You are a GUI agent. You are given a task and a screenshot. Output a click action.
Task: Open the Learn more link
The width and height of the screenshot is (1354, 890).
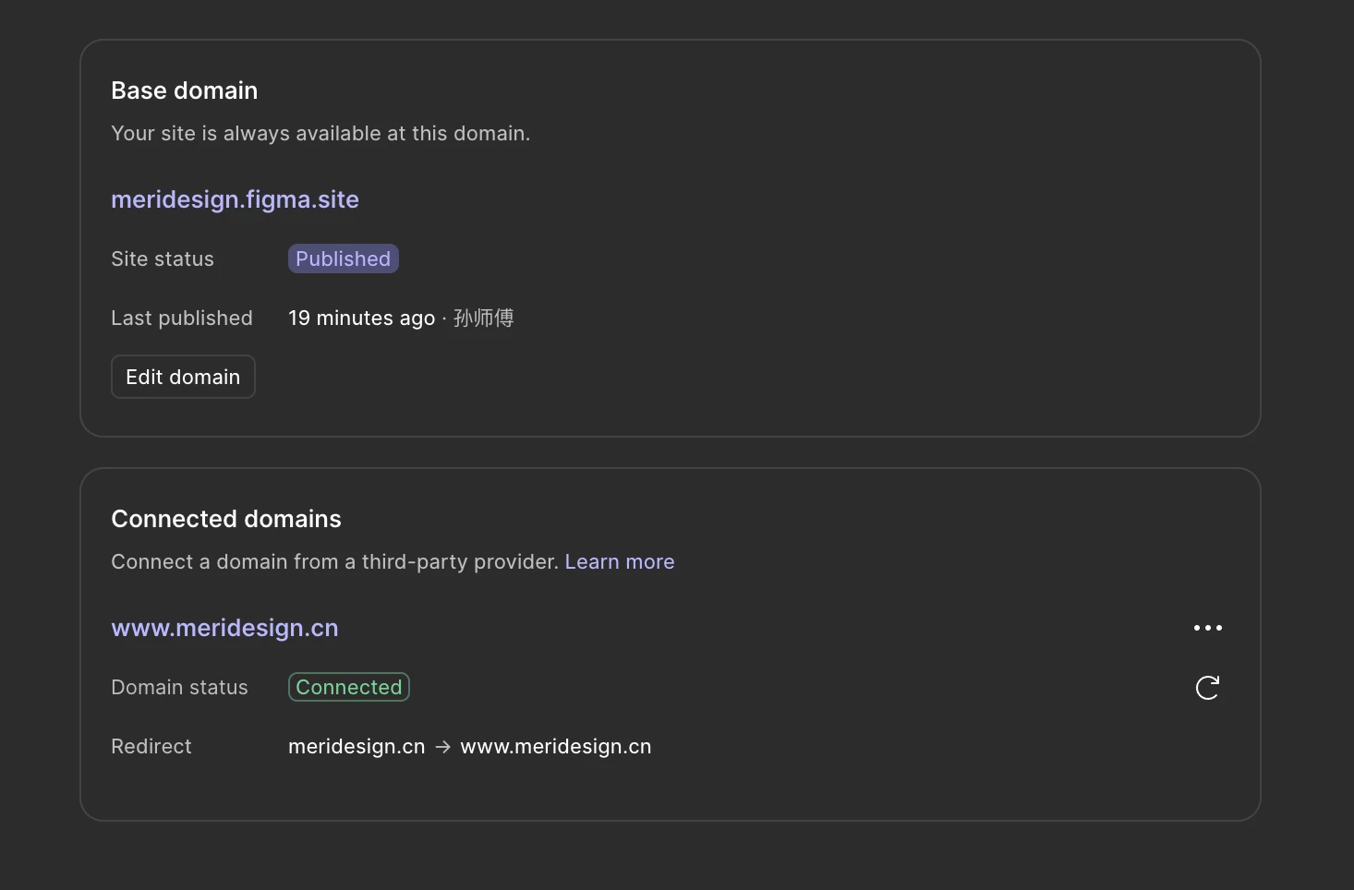[x=620, y=561]
